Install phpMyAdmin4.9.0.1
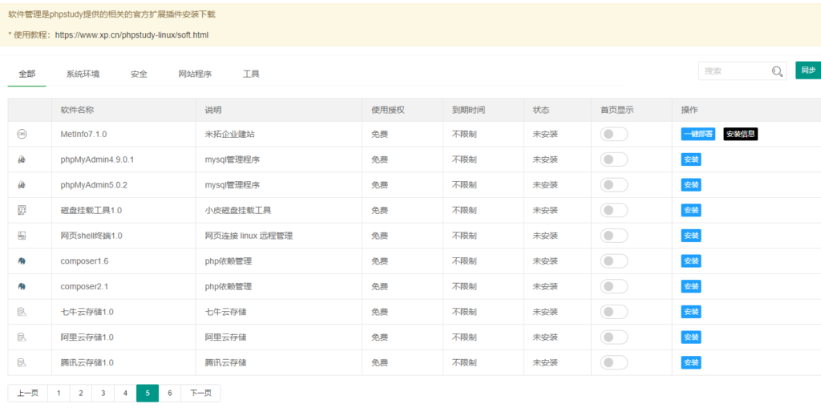Image resolution: width=821 pixels, height=408 pixels. (691, 160)
